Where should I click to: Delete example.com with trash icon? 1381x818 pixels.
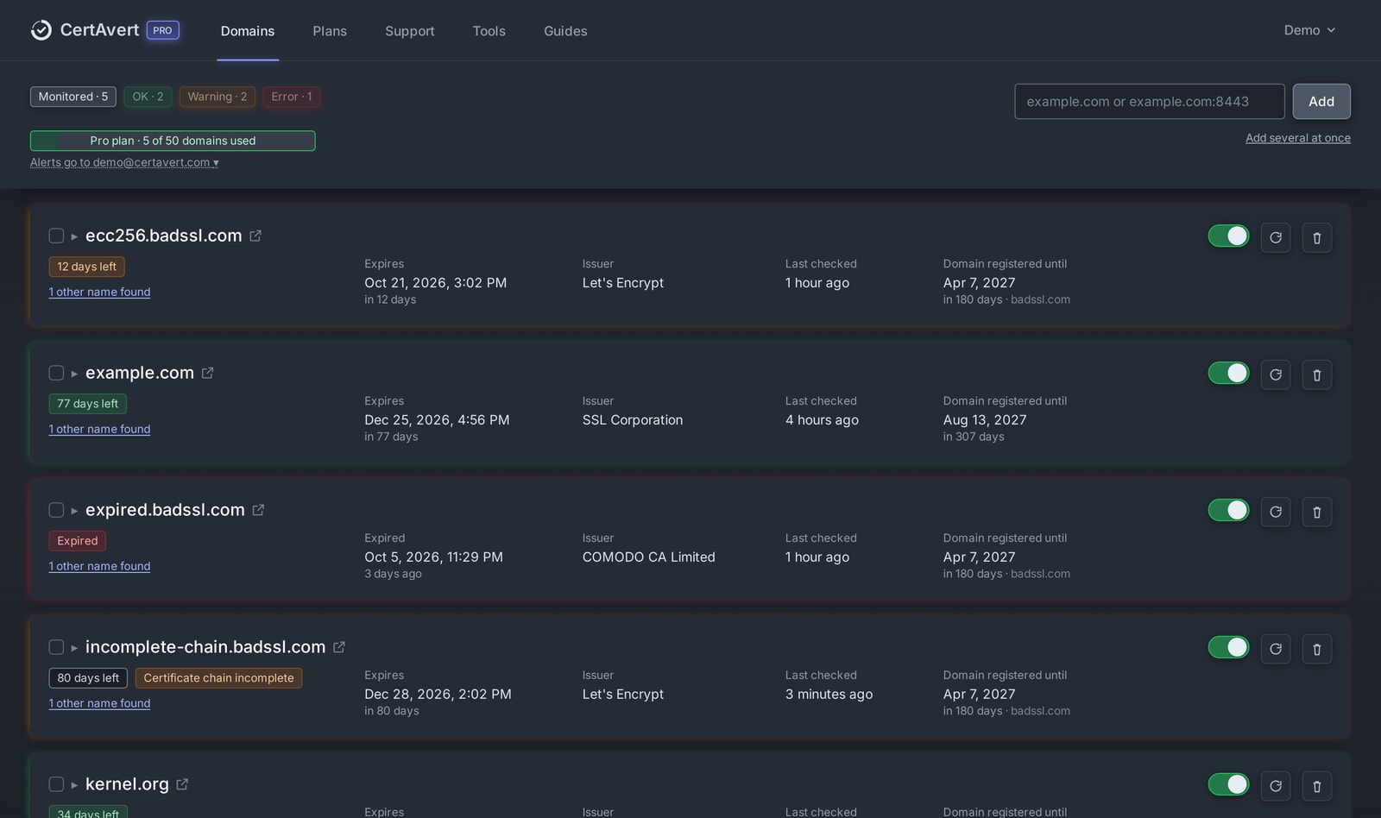[x=1317, y=374]
